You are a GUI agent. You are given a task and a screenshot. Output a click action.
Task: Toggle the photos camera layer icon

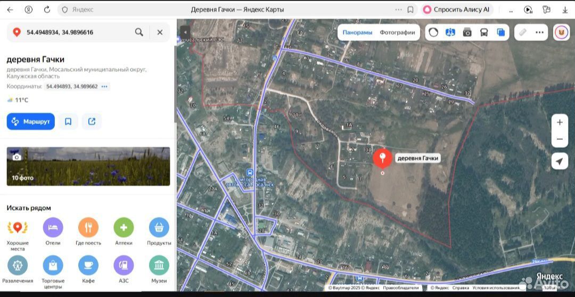(x=467, y=32)
